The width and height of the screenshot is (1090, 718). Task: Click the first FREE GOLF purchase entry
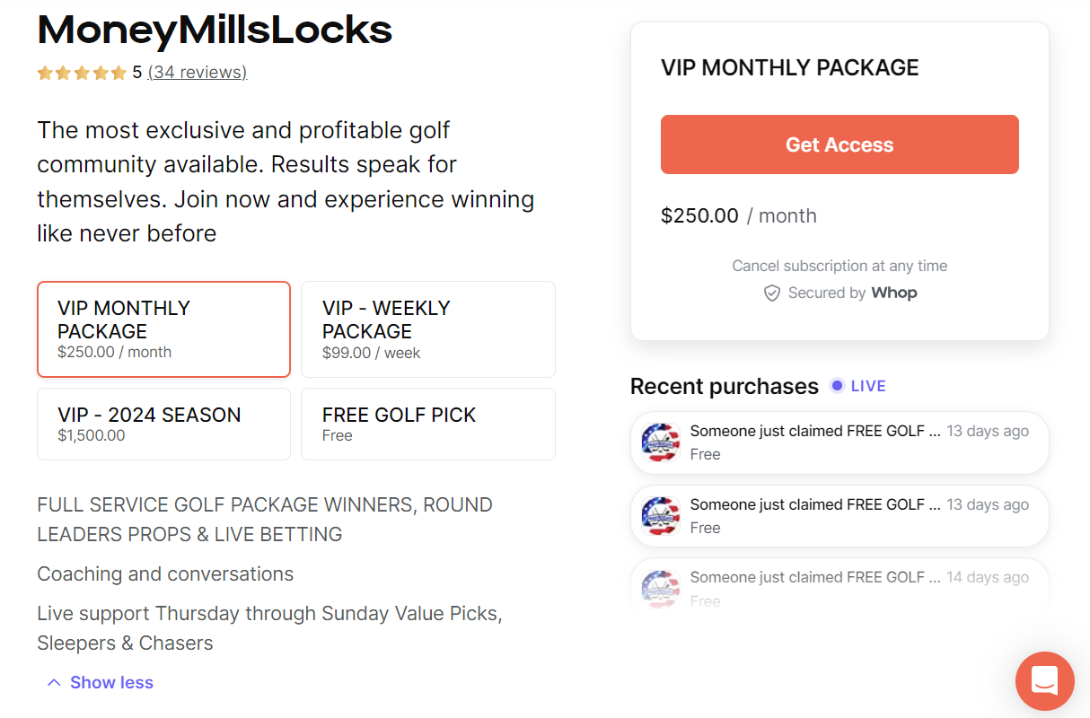839,442
